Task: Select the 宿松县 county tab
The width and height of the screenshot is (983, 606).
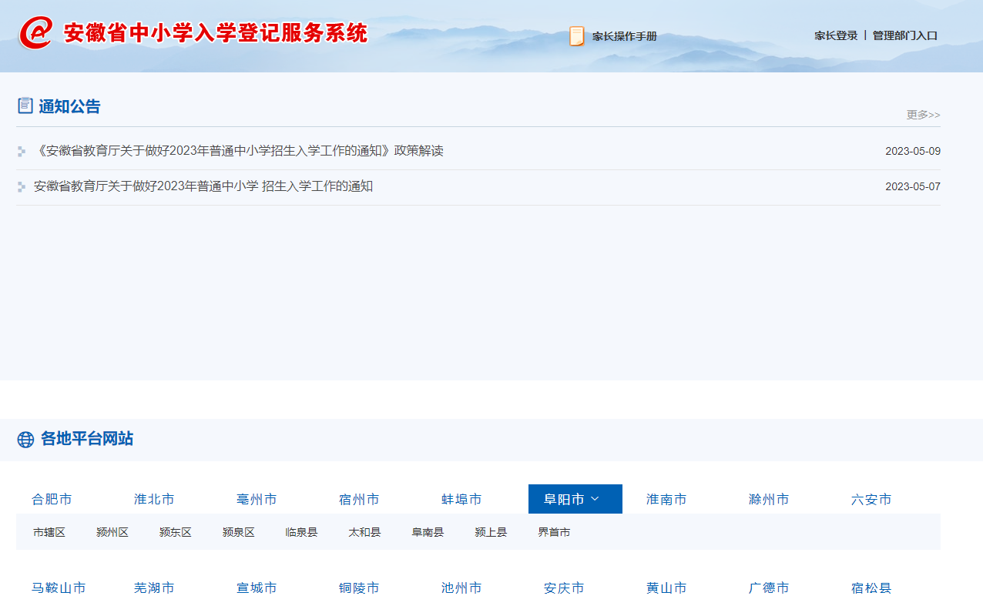Action: tap(871, 588)
